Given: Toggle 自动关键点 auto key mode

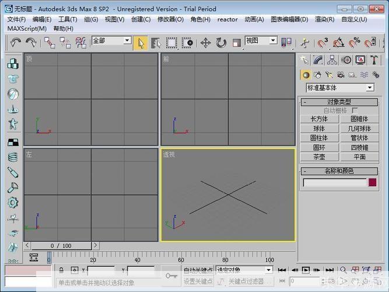Looking at the screenshot, I should pos(198,270).
